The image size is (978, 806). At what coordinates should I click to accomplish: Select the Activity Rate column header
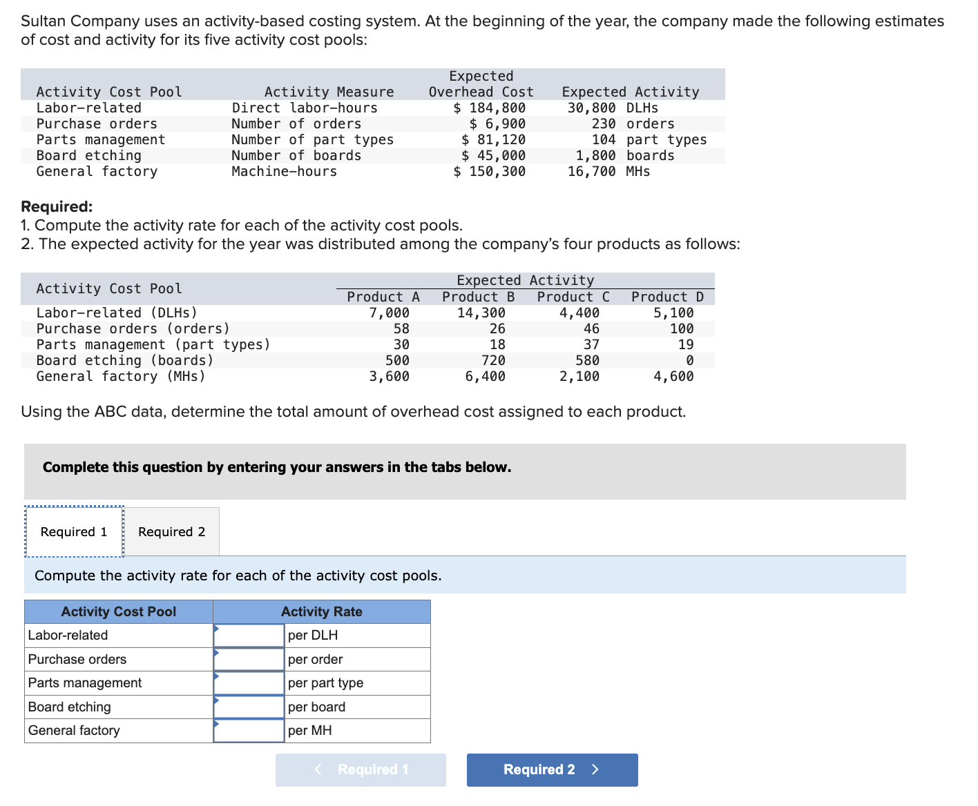click(322, 611)
